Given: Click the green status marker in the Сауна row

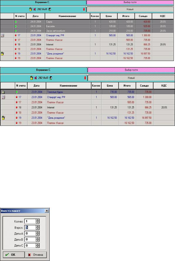Looking at the screenshot, I should click(16, 22).
